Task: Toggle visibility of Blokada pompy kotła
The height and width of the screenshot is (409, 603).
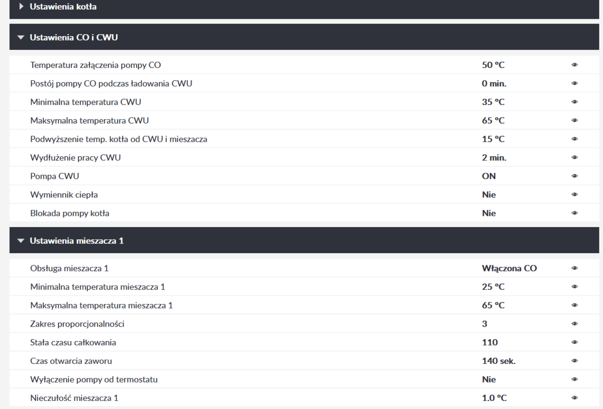Action: 574,214
